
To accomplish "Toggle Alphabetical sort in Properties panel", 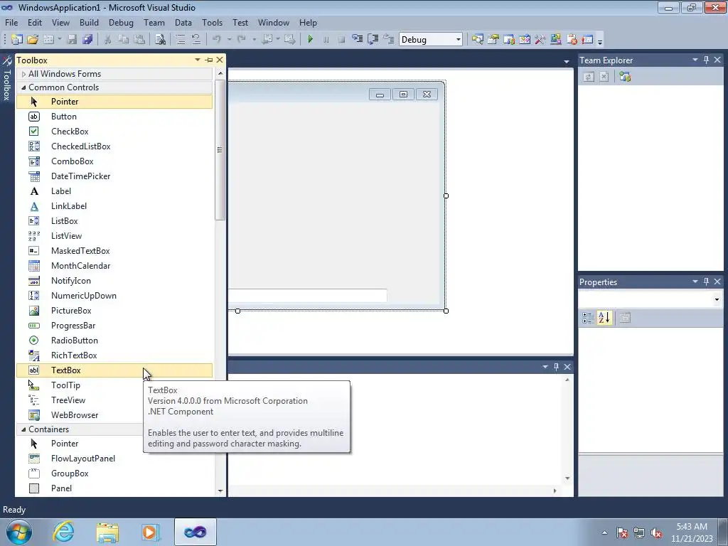I will pos(604,318).
